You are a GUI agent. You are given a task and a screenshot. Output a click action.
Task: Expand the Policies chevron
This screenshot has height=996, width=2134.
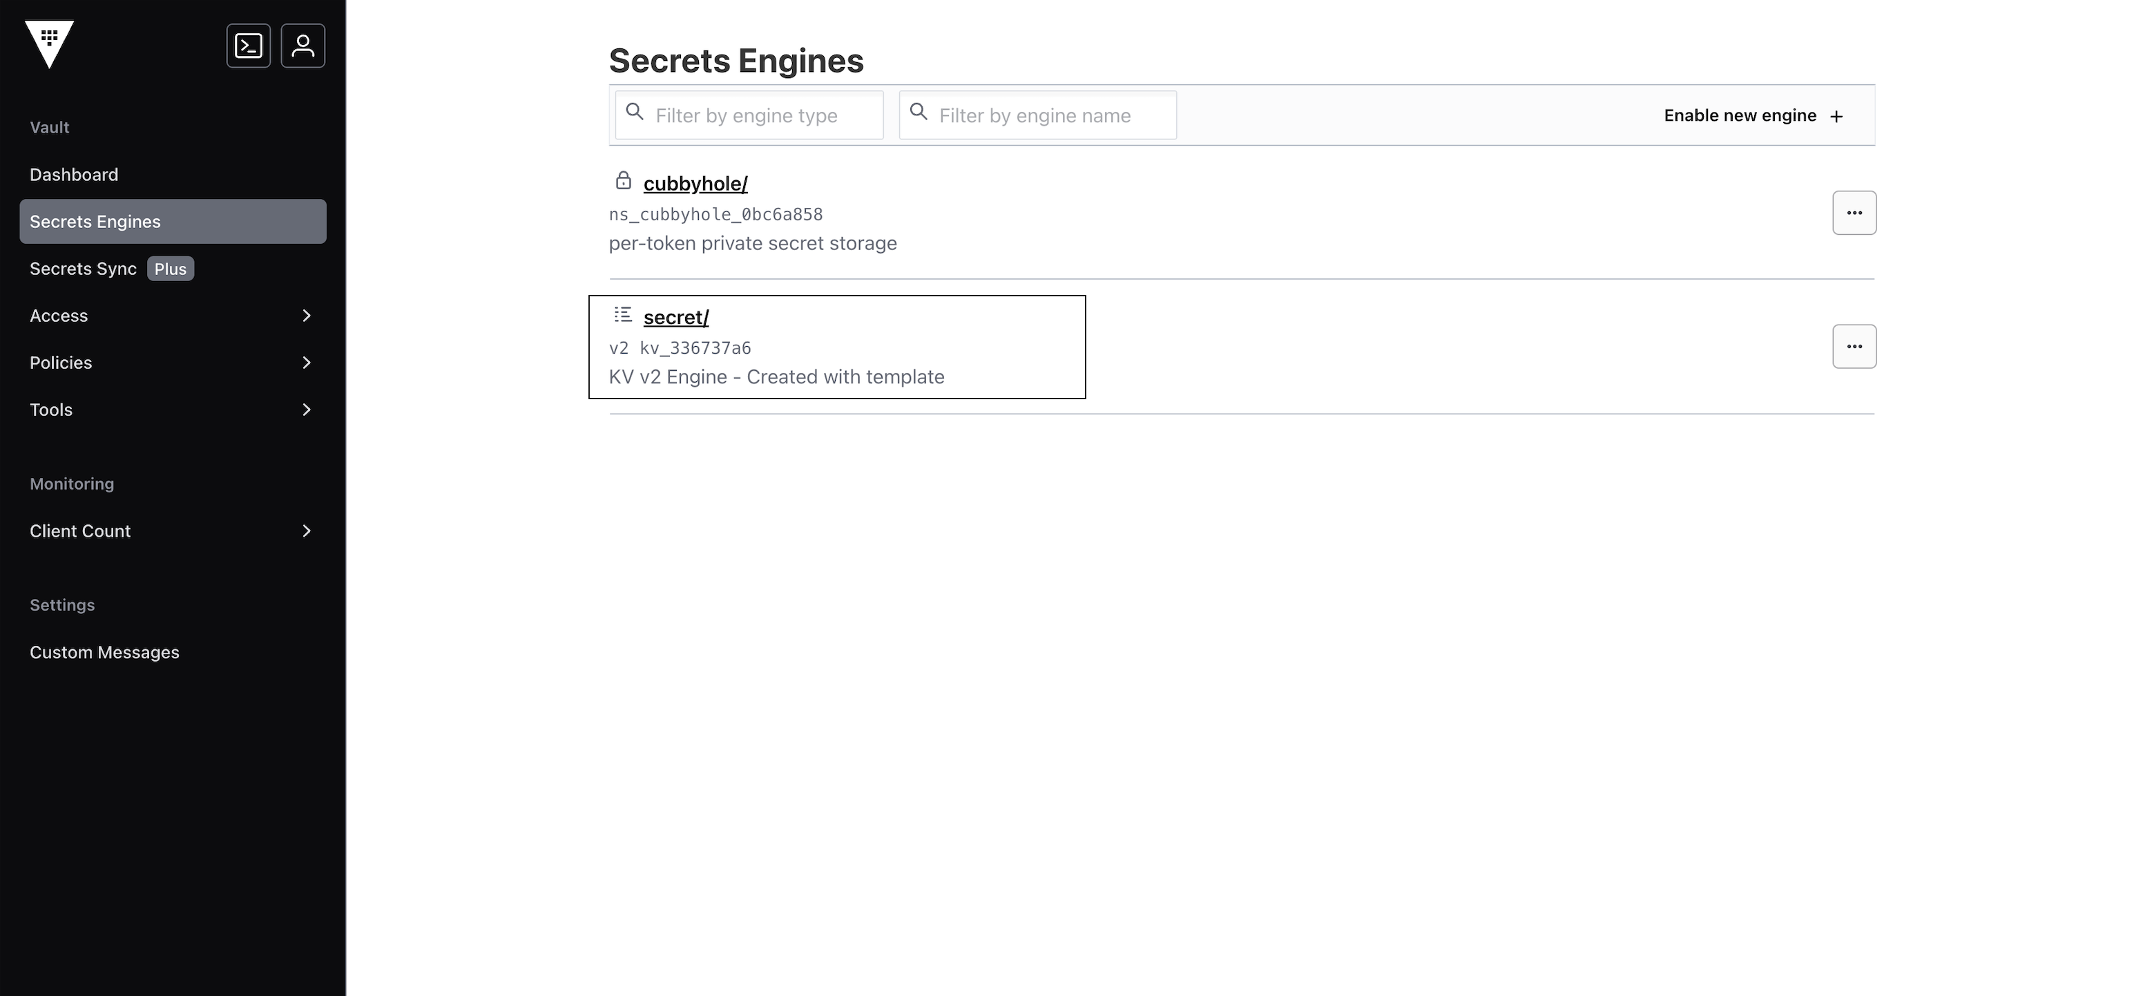(307, 363)
